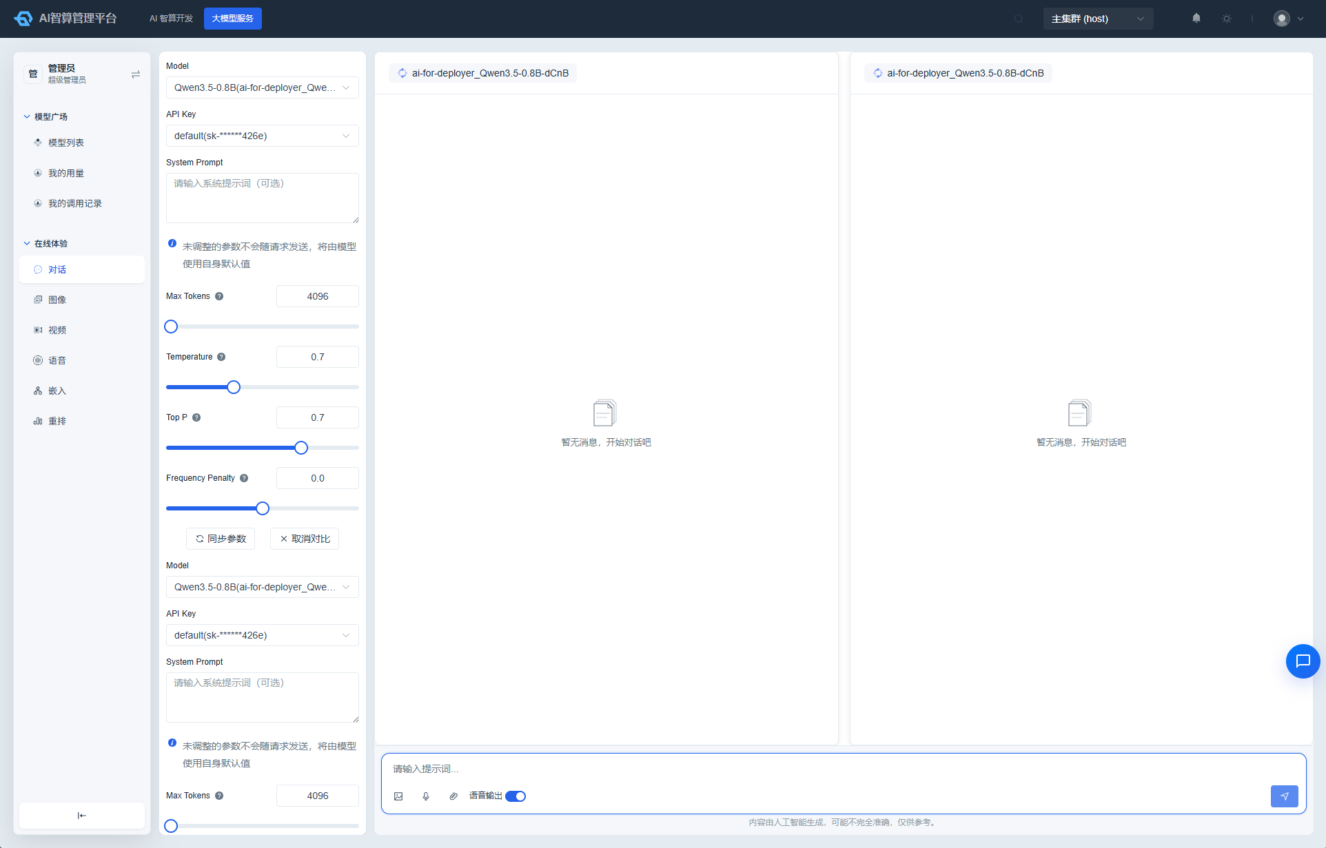Click the refresh circle icon in top bar
Image resolution: width=1326 pixels, height=848 pixels.
click(1019, 19)
